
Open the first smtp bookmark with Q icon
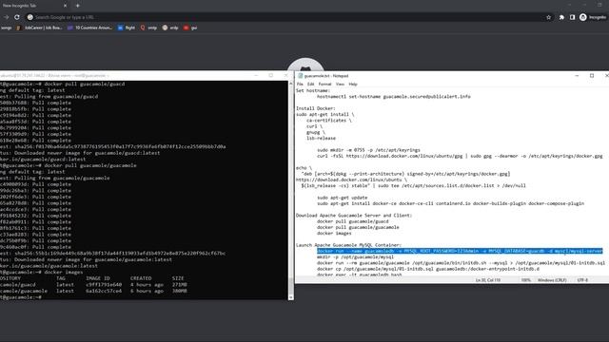(148, 28)
